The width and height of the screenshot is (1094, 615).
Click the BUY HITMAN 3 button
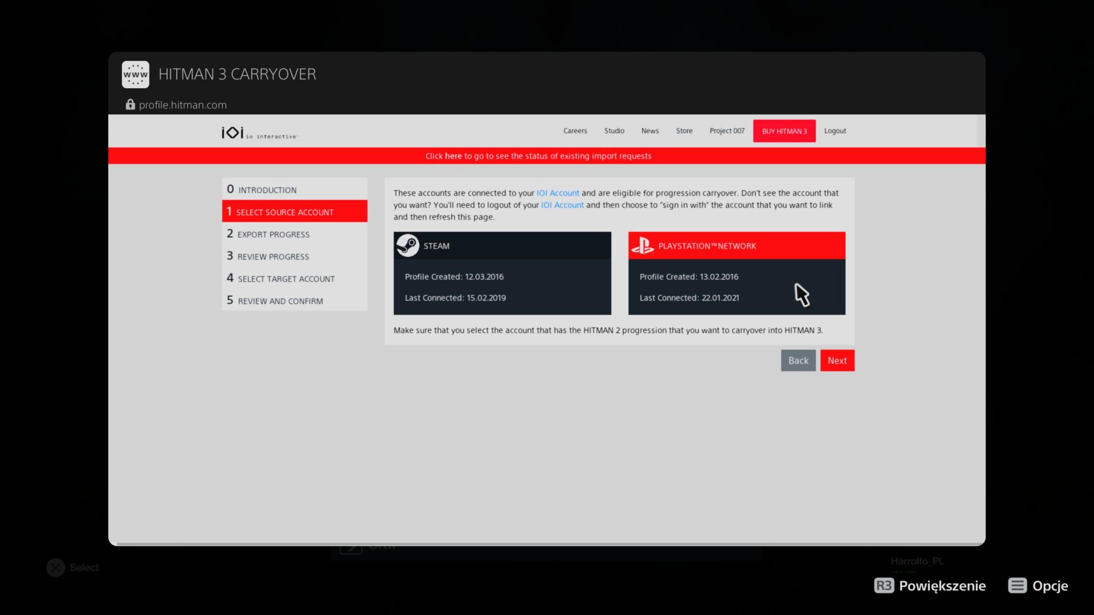tap(784, 131)
